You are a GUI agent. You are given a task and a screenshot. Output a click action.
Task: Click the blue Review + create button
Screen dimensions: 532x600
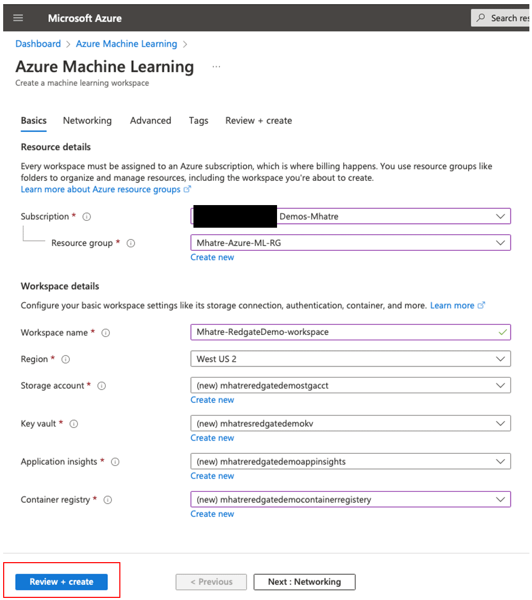coord(62,582)
